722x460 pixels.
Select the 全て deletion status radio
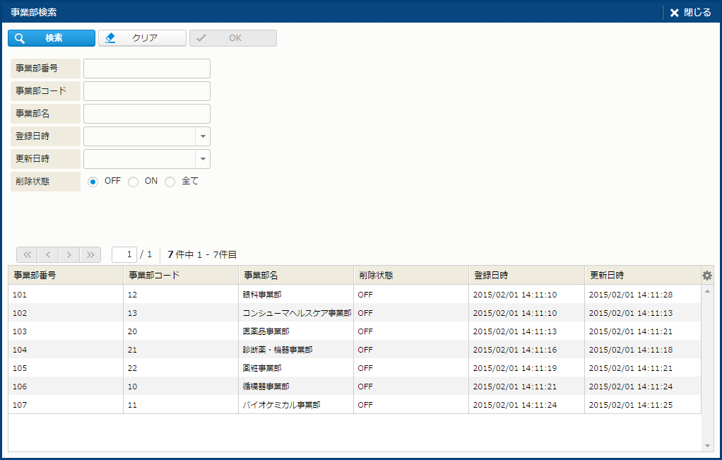click(170, 182)
